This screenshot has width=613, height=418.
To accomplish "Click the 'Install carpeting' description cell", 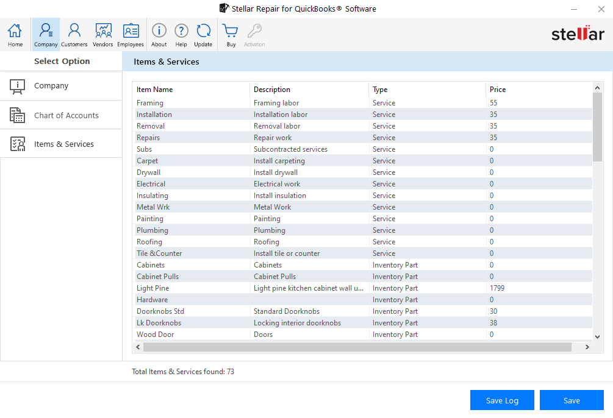I will click(279, 161).
